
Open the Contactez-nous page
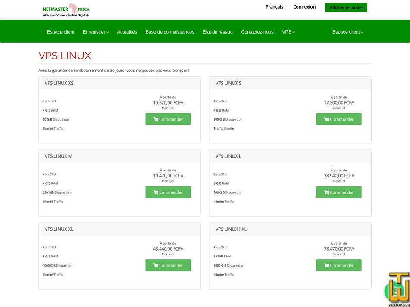point(257,32)
